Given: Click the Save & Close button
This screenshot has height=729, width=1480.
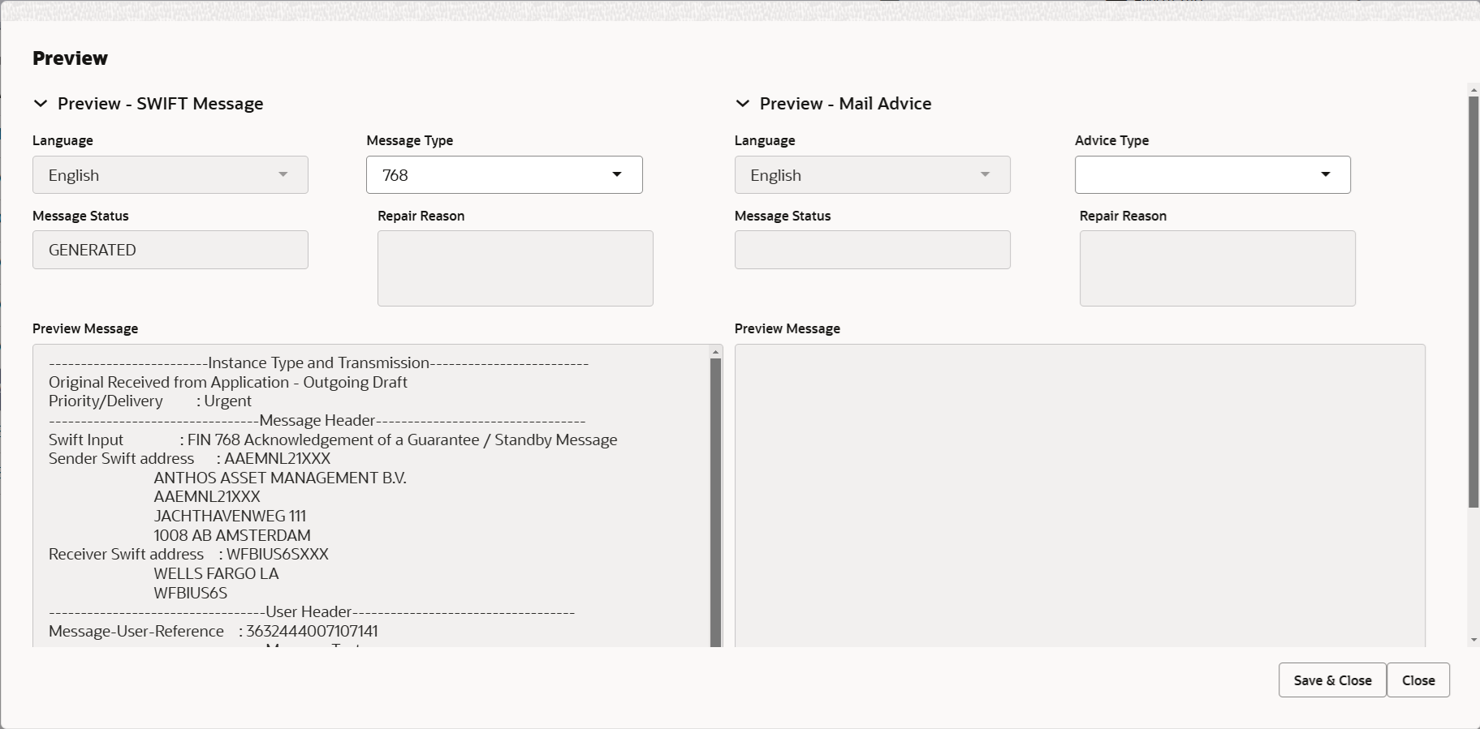Looking at the screenshot, I should pyautogui.click(x=1332, y=680).
